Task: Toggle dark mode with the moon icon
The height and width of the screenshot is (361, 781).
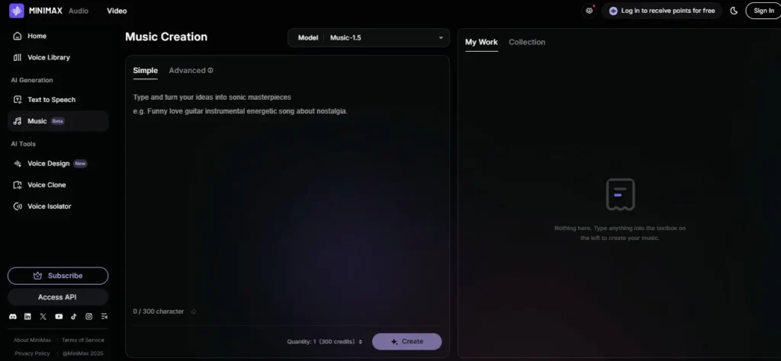Action: 734,11
